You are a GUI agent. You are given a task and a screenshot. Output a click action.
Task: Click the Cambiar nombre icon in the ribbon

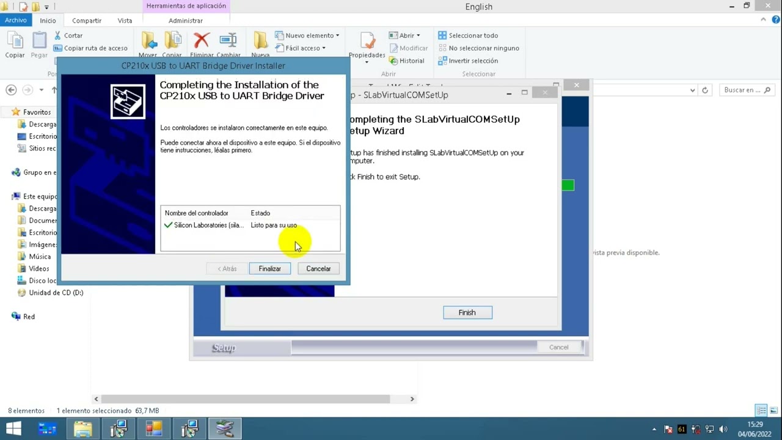pyautogui.click(x=228, y=41)
